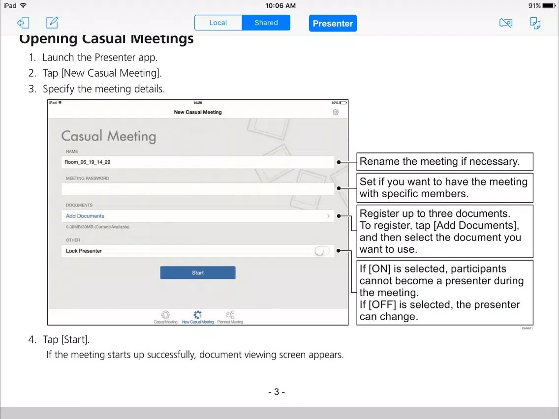Select '0.00MB/30MB (Current/Available)' text

click(97, 227)
